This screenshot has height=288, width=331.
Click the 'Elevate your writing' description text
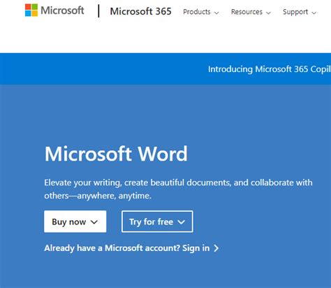click(x=178, y=189)
